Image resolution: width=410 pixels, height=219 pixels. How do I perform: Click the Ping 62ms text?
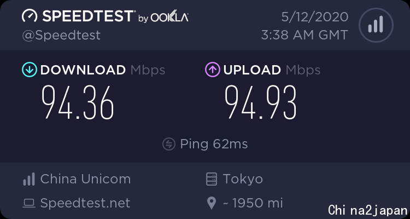(214, 144)
